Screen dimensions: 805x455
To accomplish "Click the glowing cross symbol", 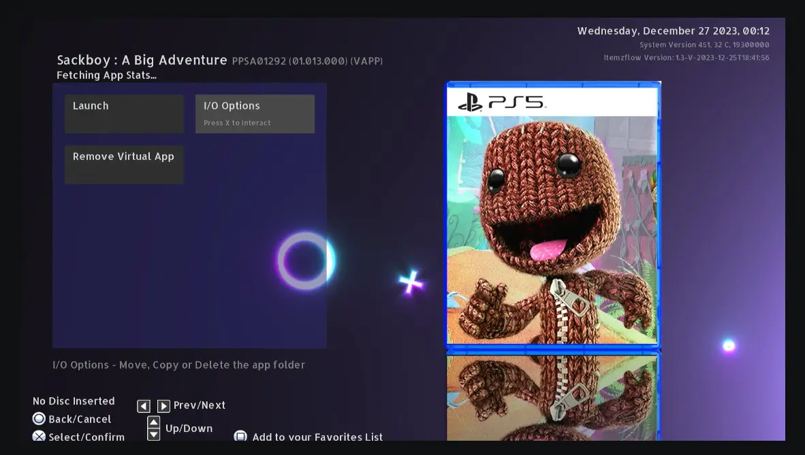I will [x=411, y=282].
